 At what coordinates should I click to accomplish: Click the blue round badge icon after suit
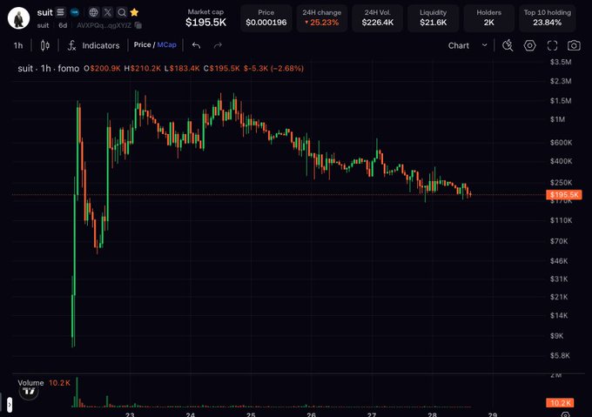coord(75,12)
